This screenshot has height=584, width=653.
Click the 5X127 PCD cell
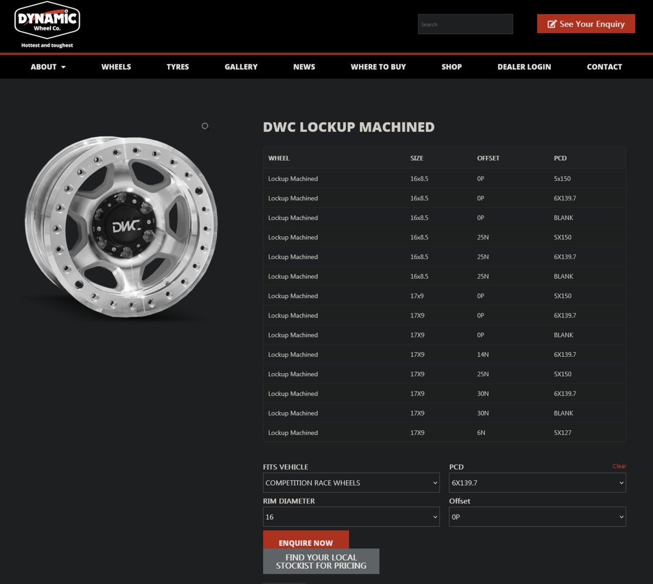[x=563, y=433]
